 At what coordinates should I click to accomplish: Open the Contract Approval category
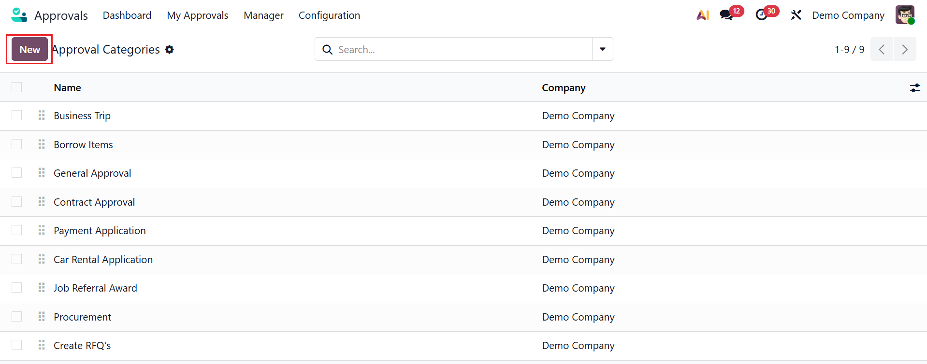point(94,202)
